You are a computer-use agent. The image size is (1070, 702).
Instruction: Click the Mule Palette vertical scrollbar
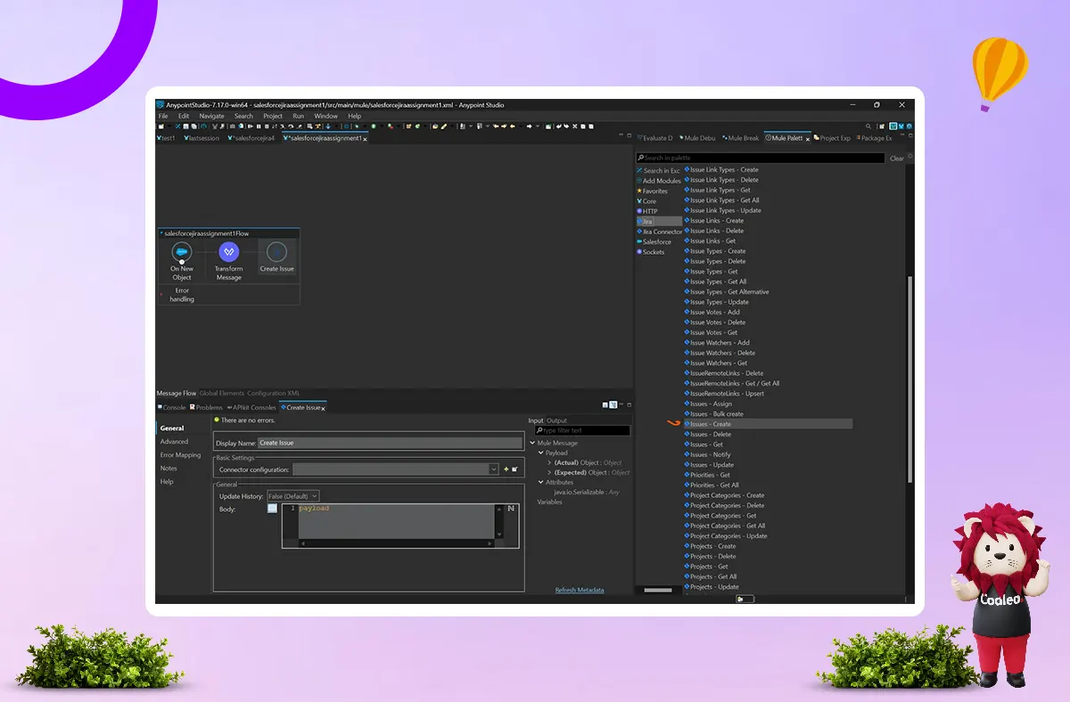click(909, 380)
